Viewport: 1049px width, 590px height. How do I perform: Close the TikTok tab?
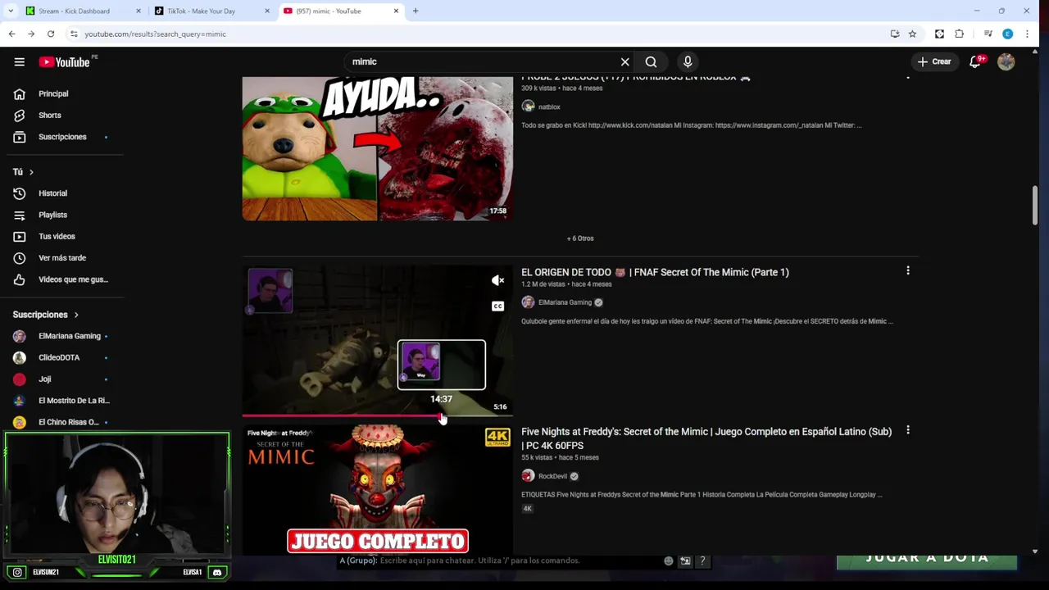pyautogui.click(x=267, y=11)
